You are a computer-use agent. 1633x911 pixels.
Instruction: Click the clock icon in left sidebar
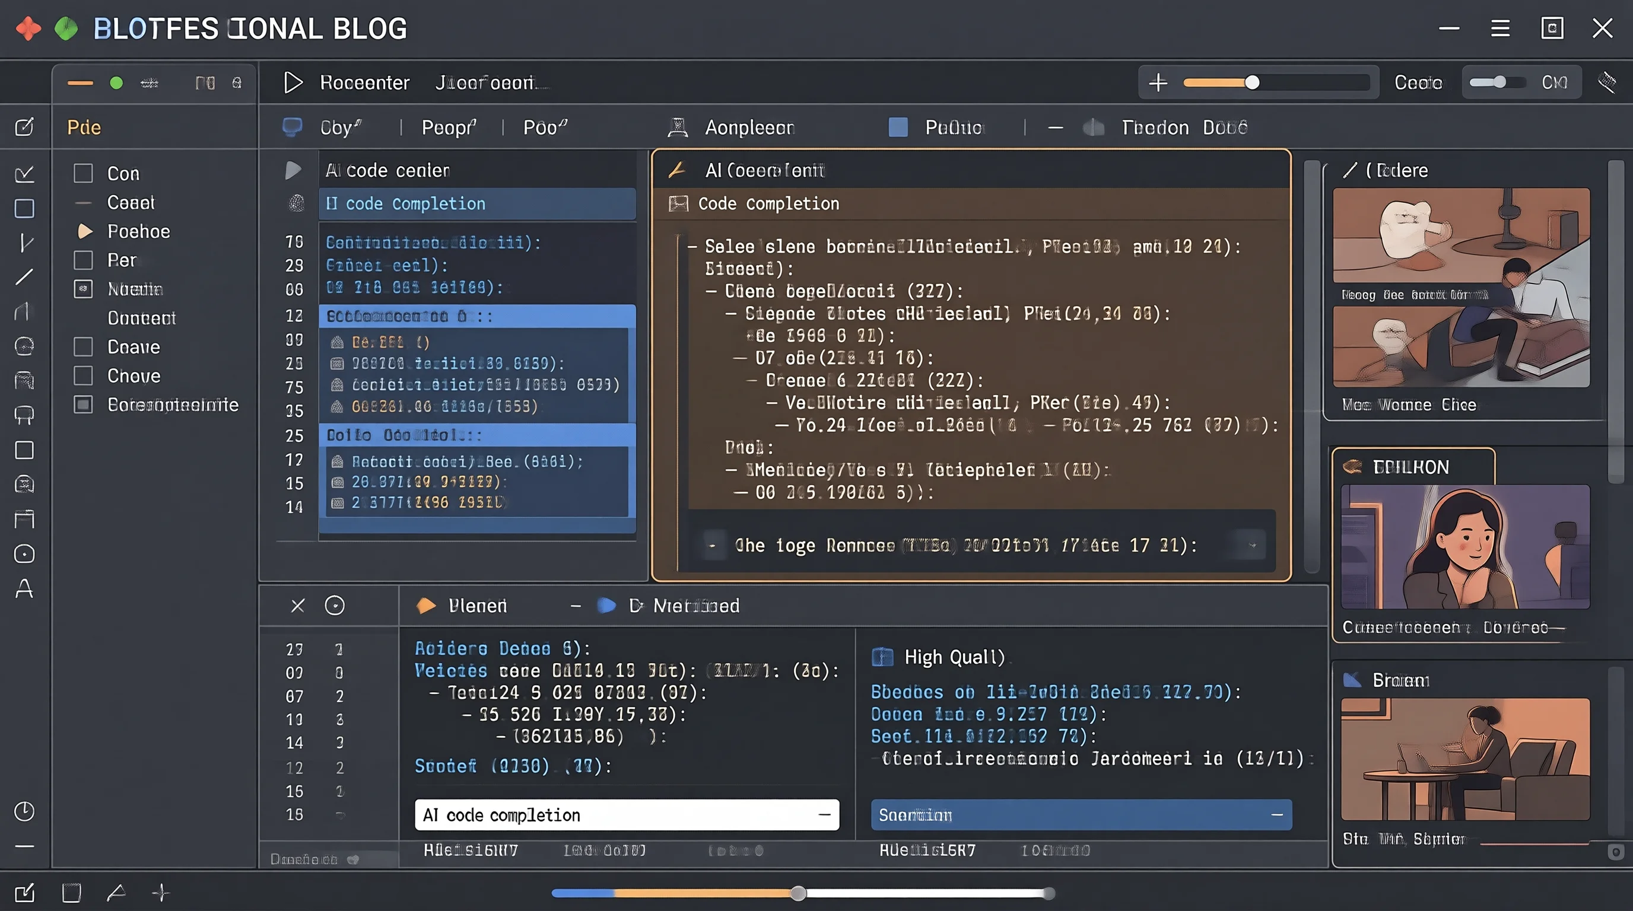click(24, 811)
